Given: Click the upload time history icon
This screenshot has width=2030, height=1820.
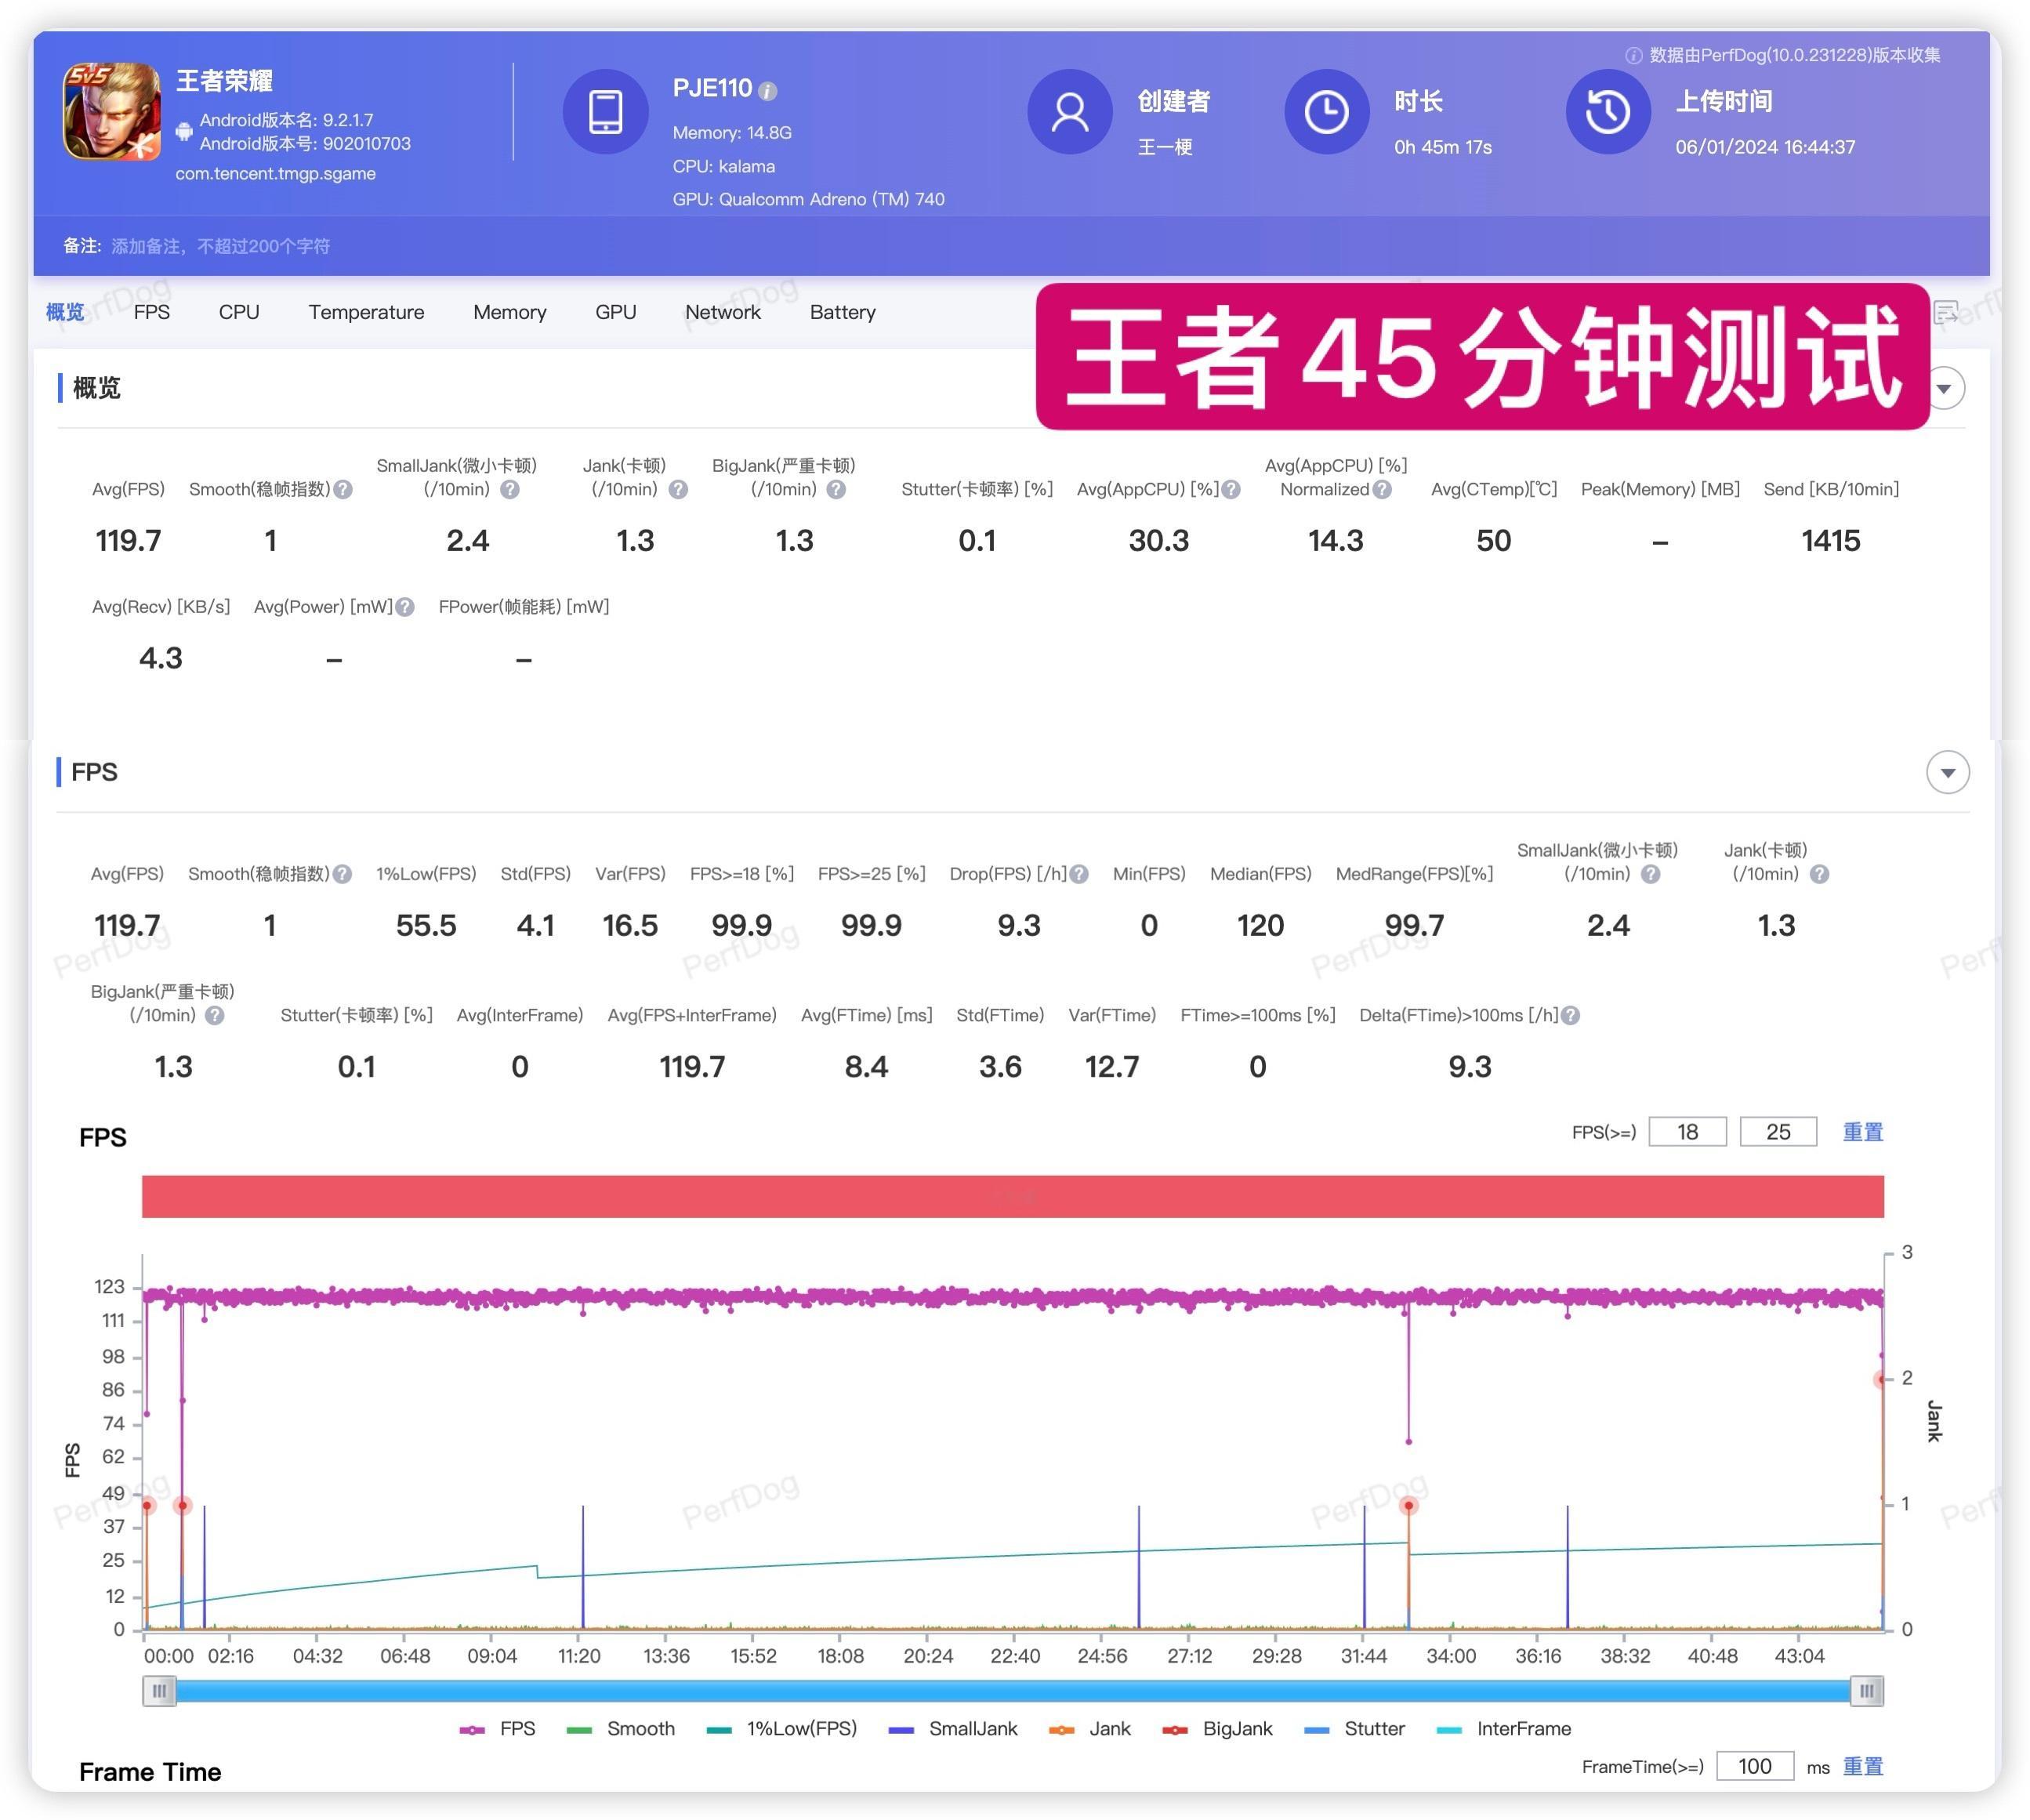Looking at the screenshot, I should point(1608,111).
